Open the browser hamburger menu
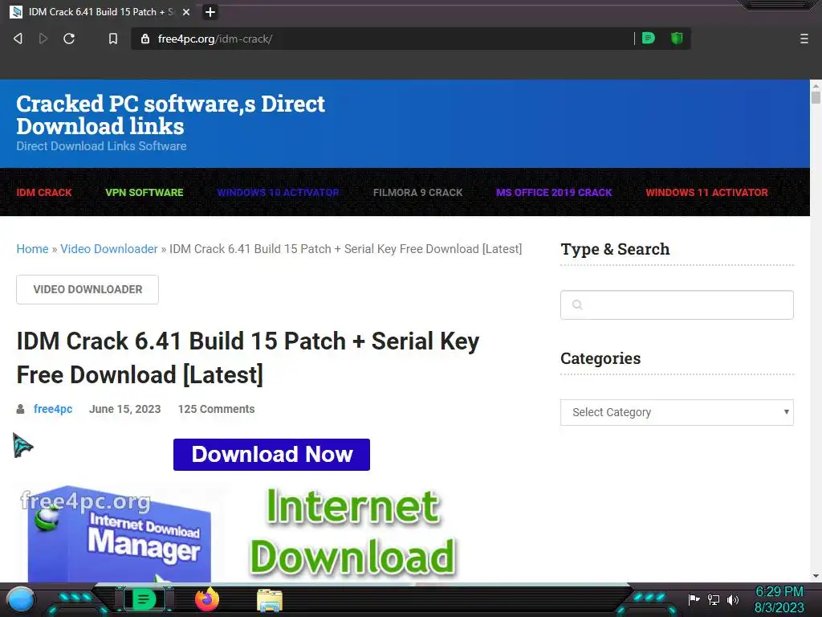 click(x=804, y=39)
